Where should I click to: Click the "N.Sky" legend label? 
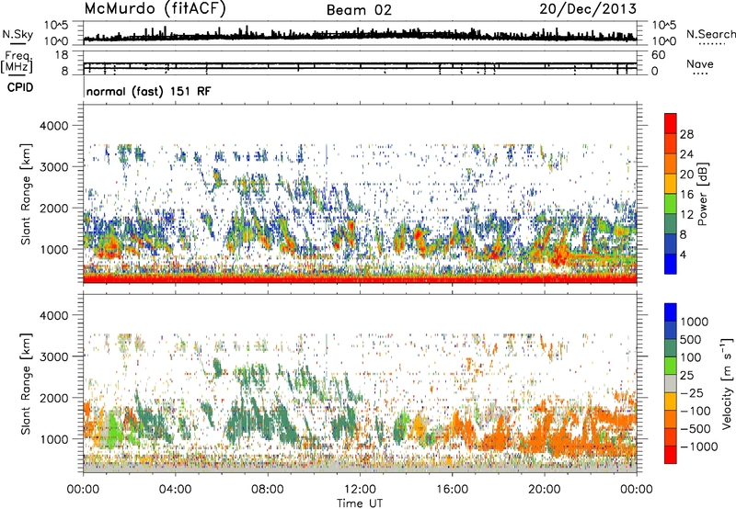point(17,34)
